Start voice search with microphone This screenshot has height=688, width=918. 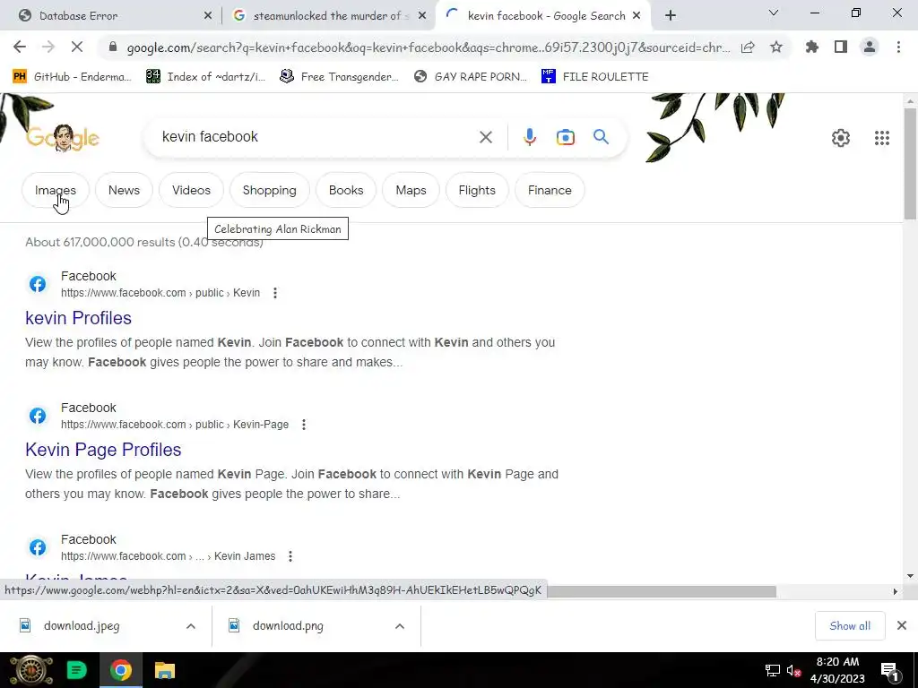point(529,137)
